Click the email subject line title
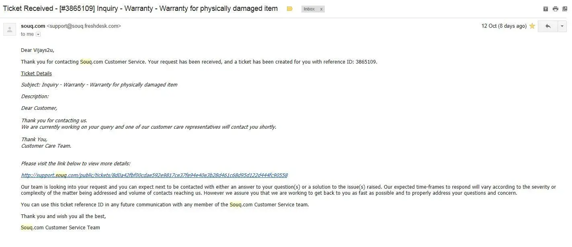The height and width of the screenshot is (247, 572). (x=140, y=8)
